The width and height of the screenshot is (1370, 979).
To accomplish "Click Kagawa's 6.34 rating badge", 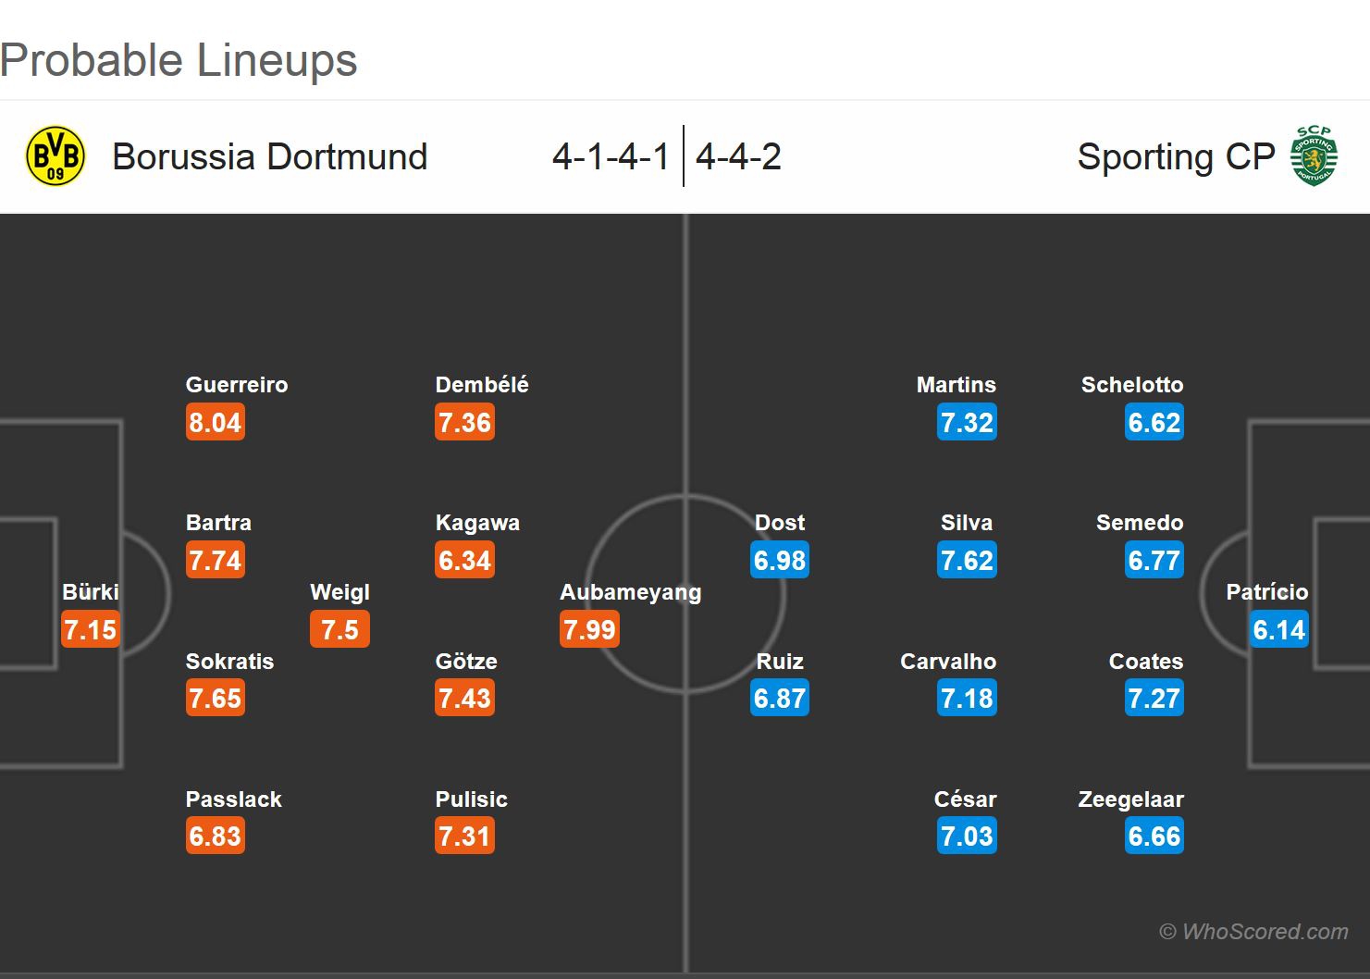I will [x=464, y=561].
